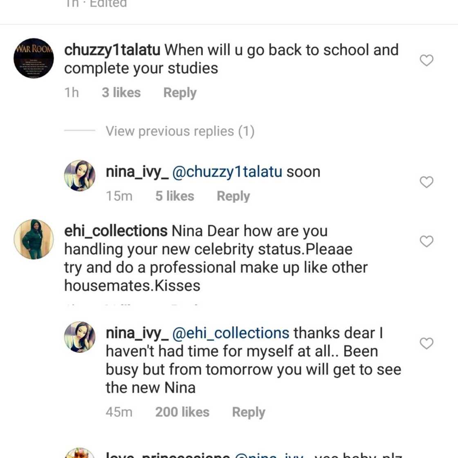View nina_ivy_'s profile picture beside 'soon'
This screenshot has width=458, height=458.
[80, 175]
